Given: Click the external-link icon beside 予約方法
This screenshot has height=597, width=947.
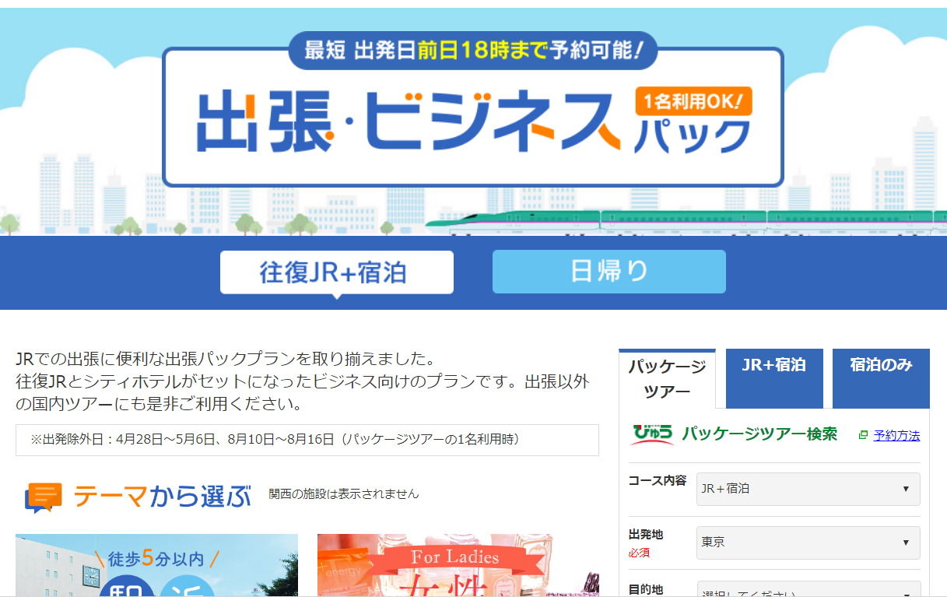Looking at the screenshot, I should [863, 435].
